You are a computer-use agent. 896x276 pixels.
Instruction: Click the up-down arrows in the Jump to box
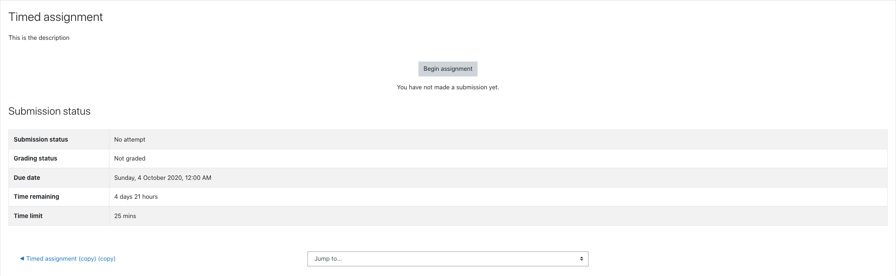click(581, 259)
